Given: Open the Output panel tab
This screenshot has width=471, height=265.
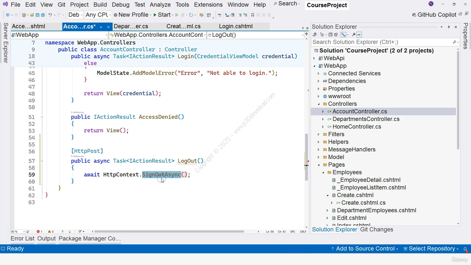Looking at the screenshot, I should coord(46,239).
